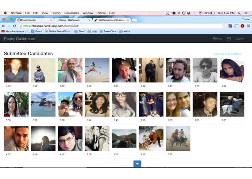This screenshot has height=179, width=252.
Task: Select candidate photo rated 7.33
Action: [x=16, y=70]
